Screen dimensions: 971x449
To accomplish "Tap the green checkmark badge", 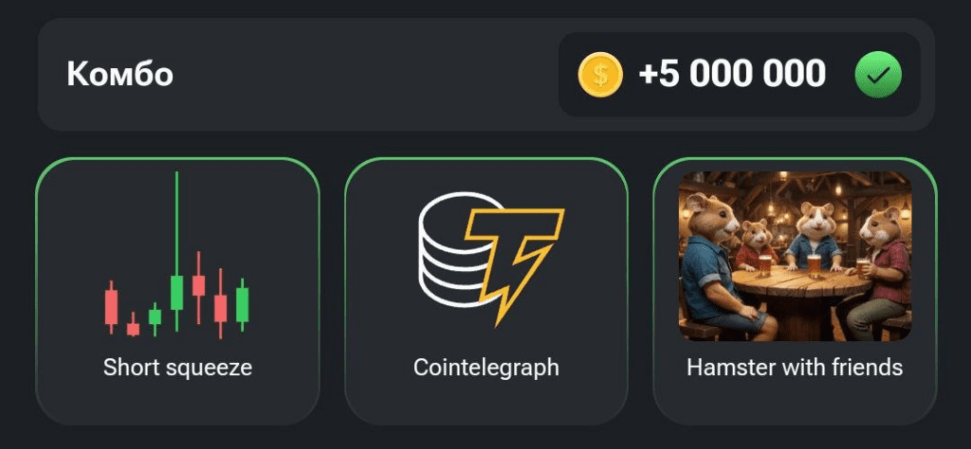I will (x=877, y=75).
